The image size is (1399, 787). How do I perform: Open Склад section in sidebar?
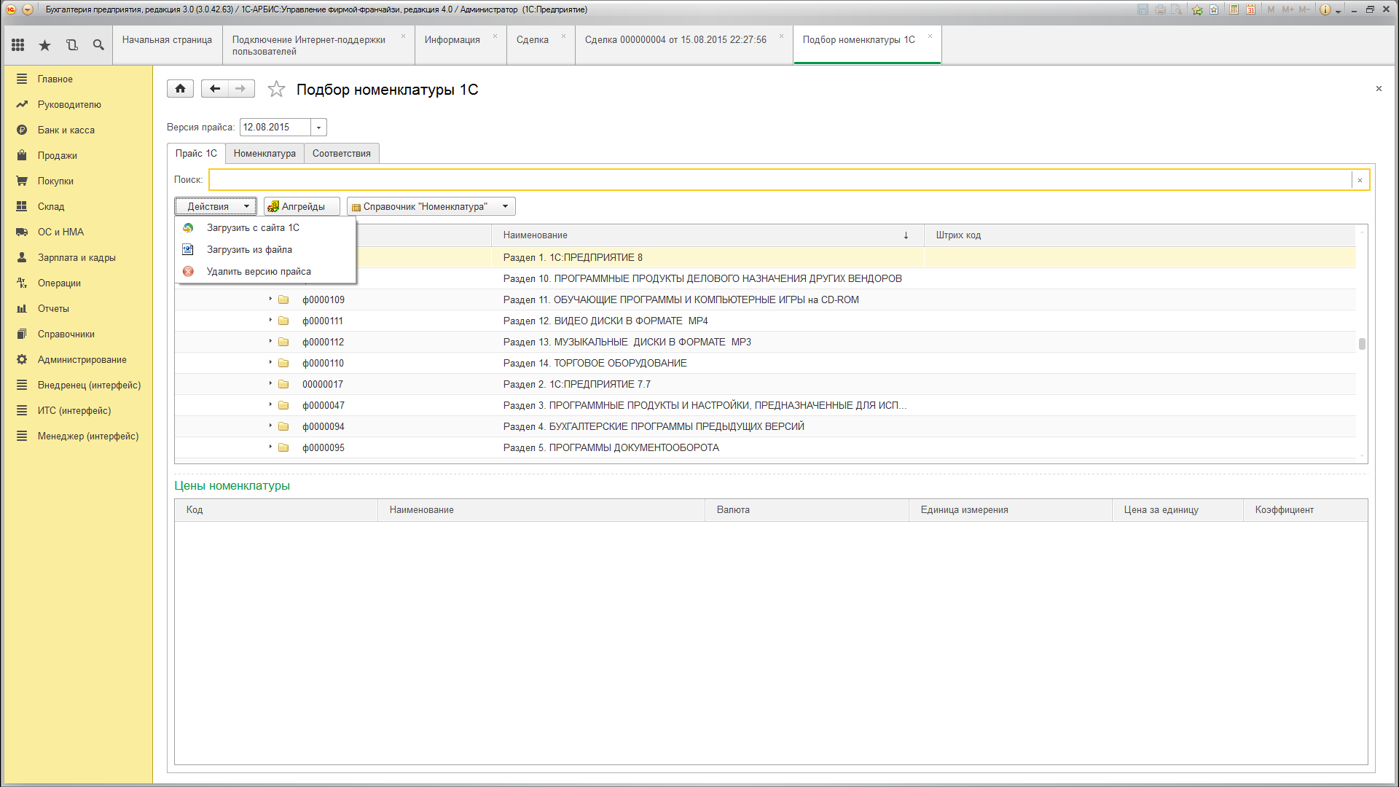(51, 206)
